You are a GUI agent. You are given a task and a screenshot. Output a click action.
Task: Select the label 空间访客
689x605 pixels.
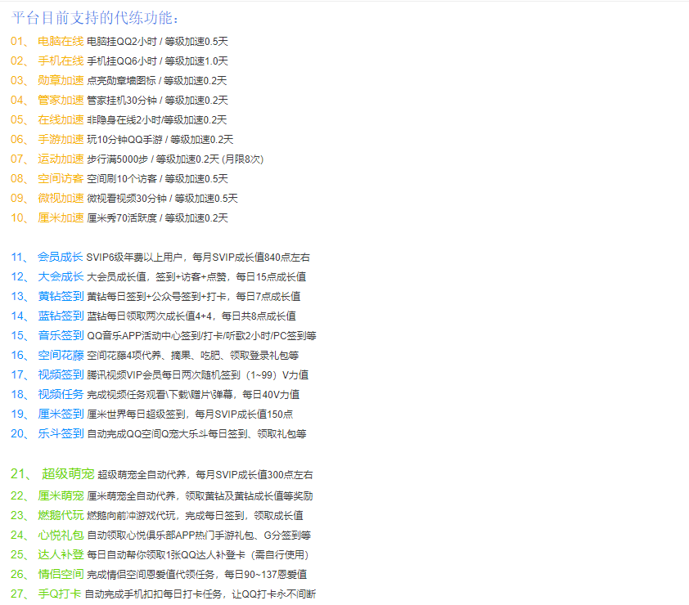[x=61, y=179]
